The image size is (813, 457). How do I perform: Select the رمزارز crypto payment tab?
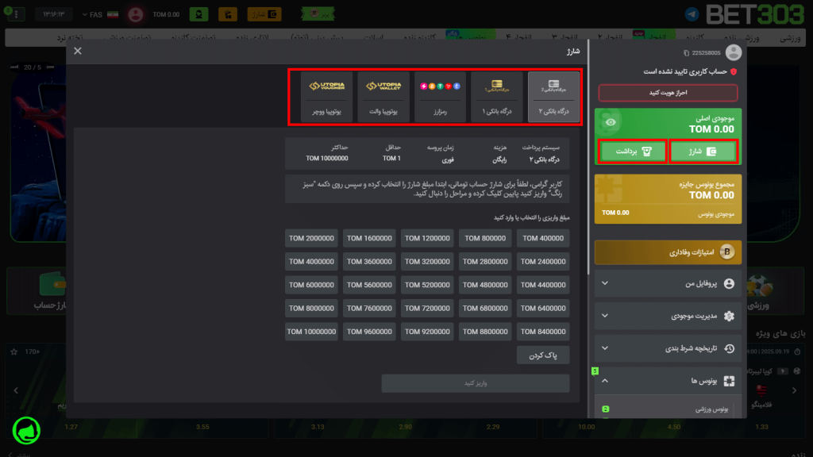(x=440, y=97)
